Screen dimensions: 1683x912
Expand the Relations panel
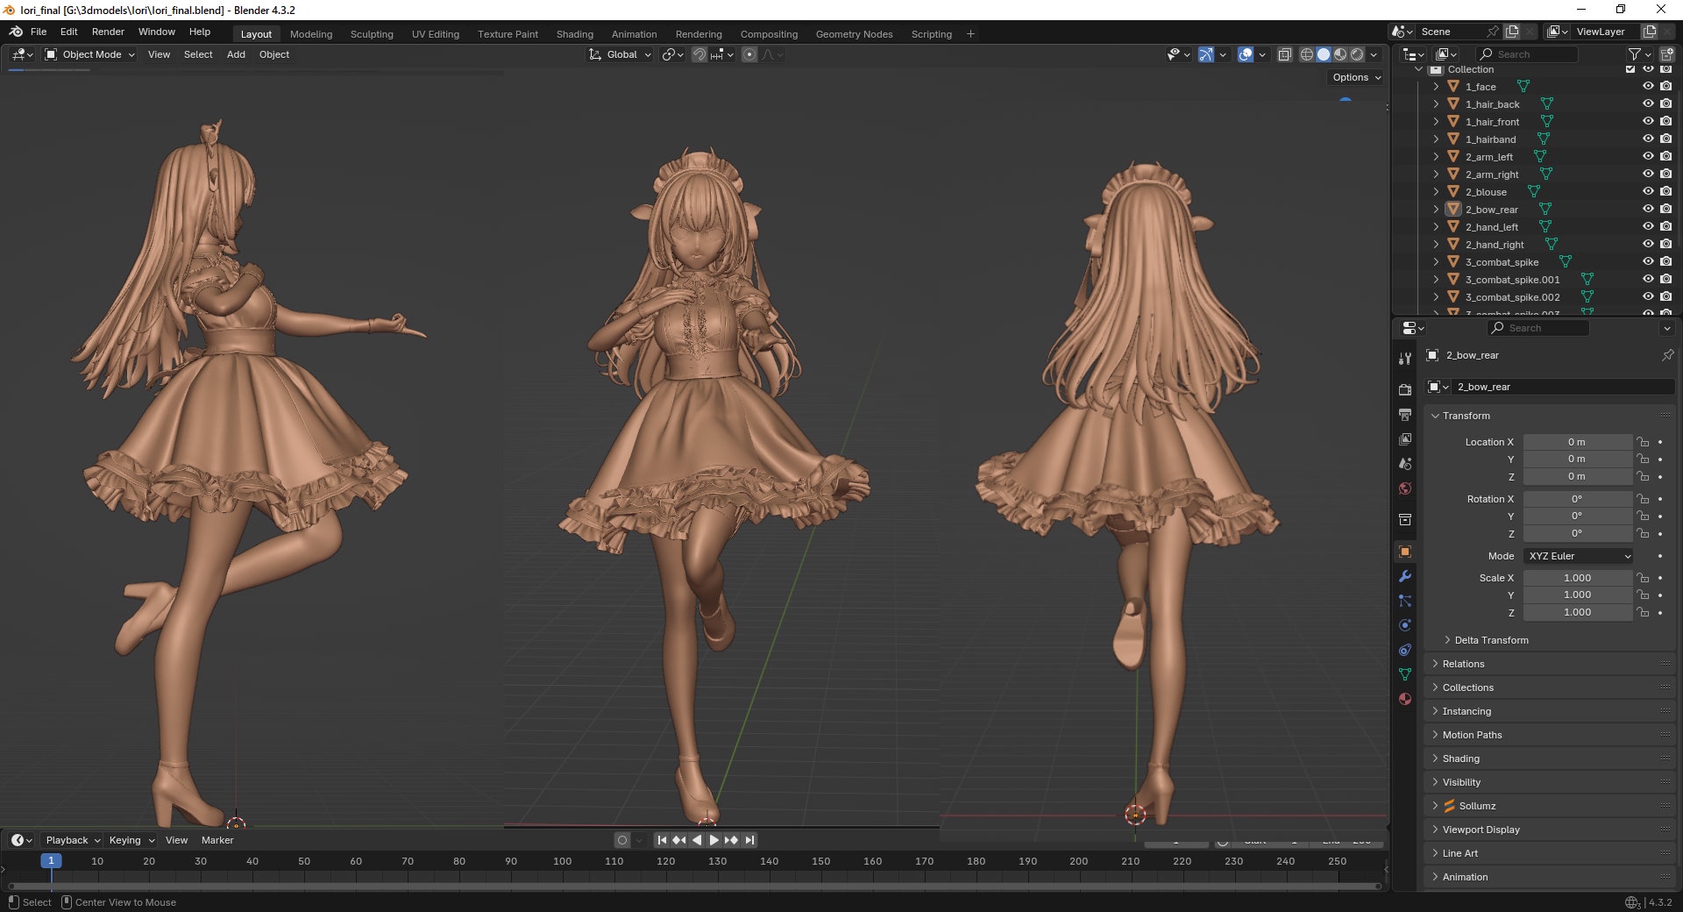point(1463,664)
